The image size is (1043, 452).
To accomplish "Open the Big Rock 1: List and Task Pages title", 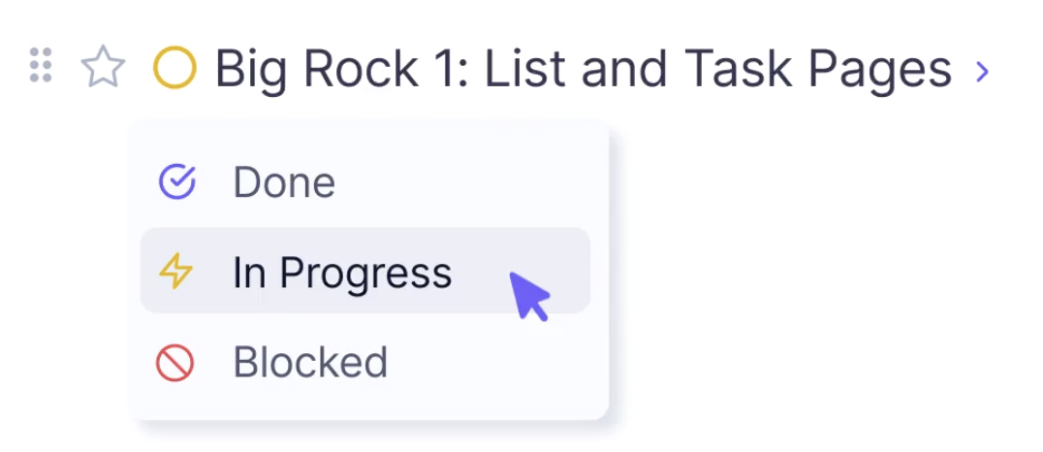I will [583, 69].
